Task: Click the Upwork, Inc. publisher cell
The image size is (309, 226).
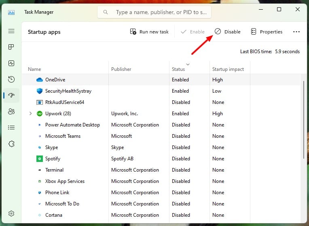Action: (x=125, y=114)
